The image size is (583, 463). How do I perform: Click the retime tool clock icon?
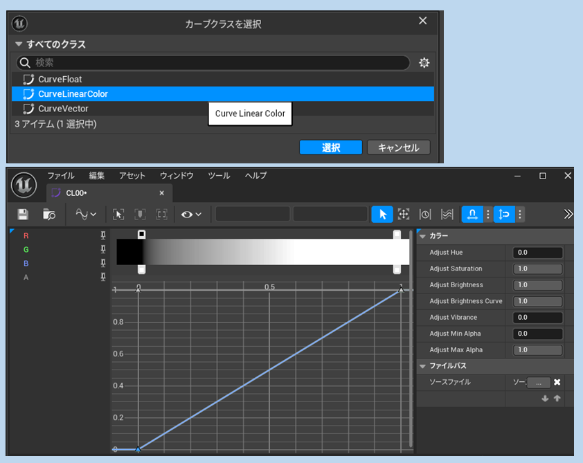point(425,215)
